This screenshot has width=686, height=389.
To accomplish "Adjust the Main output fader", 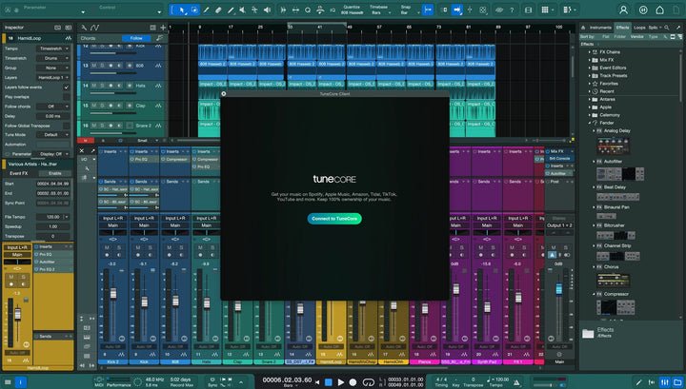I will [558, 288].
